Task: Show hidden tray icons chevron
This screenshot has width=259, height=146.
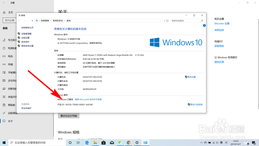Action: [201, 143]
